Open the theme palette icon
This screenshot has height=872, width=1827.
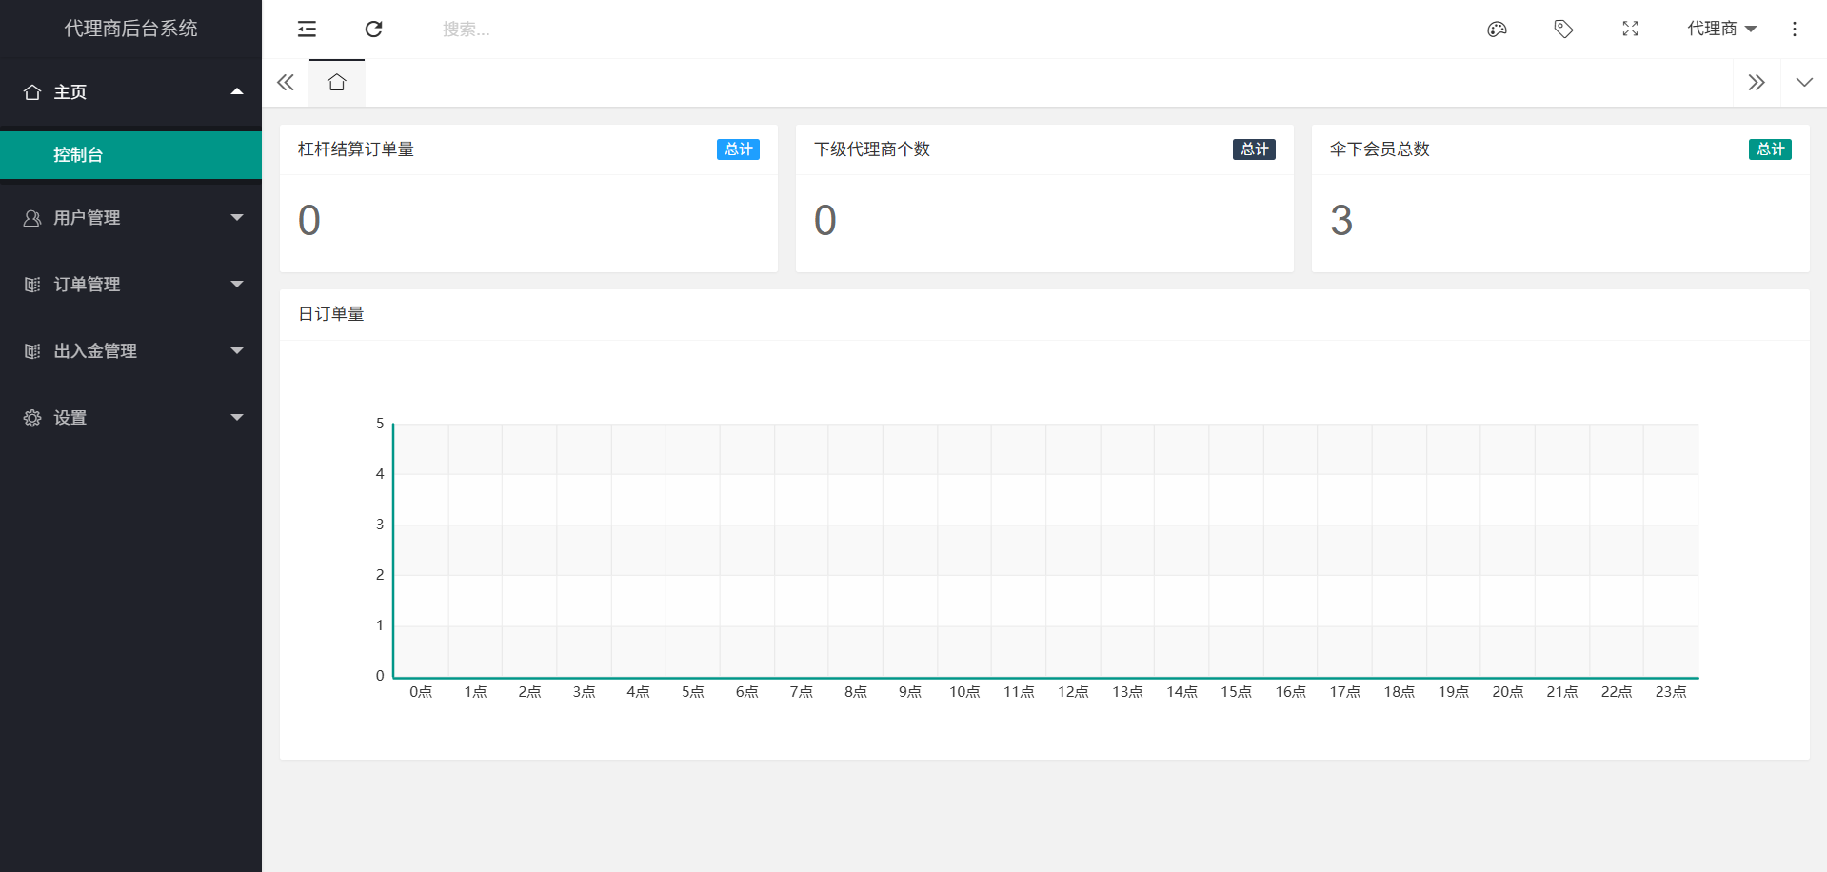pyautogui.click(x=1497, y=30)
